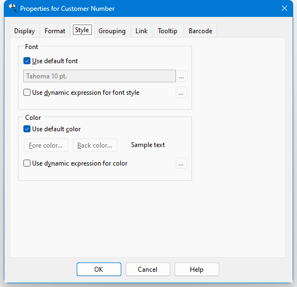297x287 pixels.
Task: Close the Properties for Customer Number dialog
Action: tap(284, 8)
